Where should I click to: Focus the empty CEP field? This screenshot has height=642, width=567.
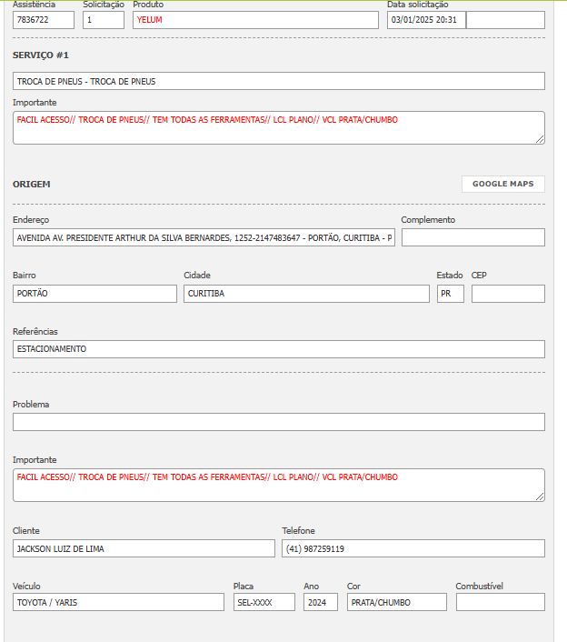click(x=508, y=294)
